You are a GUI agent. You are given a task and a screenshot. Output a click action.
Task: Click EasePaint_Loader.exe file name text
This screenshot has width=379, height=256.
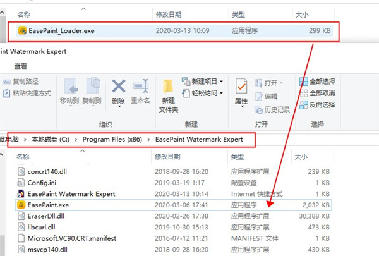click(61, 31)
